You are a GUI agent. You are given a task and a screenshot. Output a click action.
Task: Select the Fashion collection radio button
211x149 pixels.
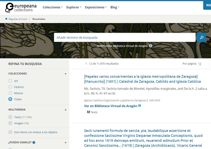click(10, 87)
